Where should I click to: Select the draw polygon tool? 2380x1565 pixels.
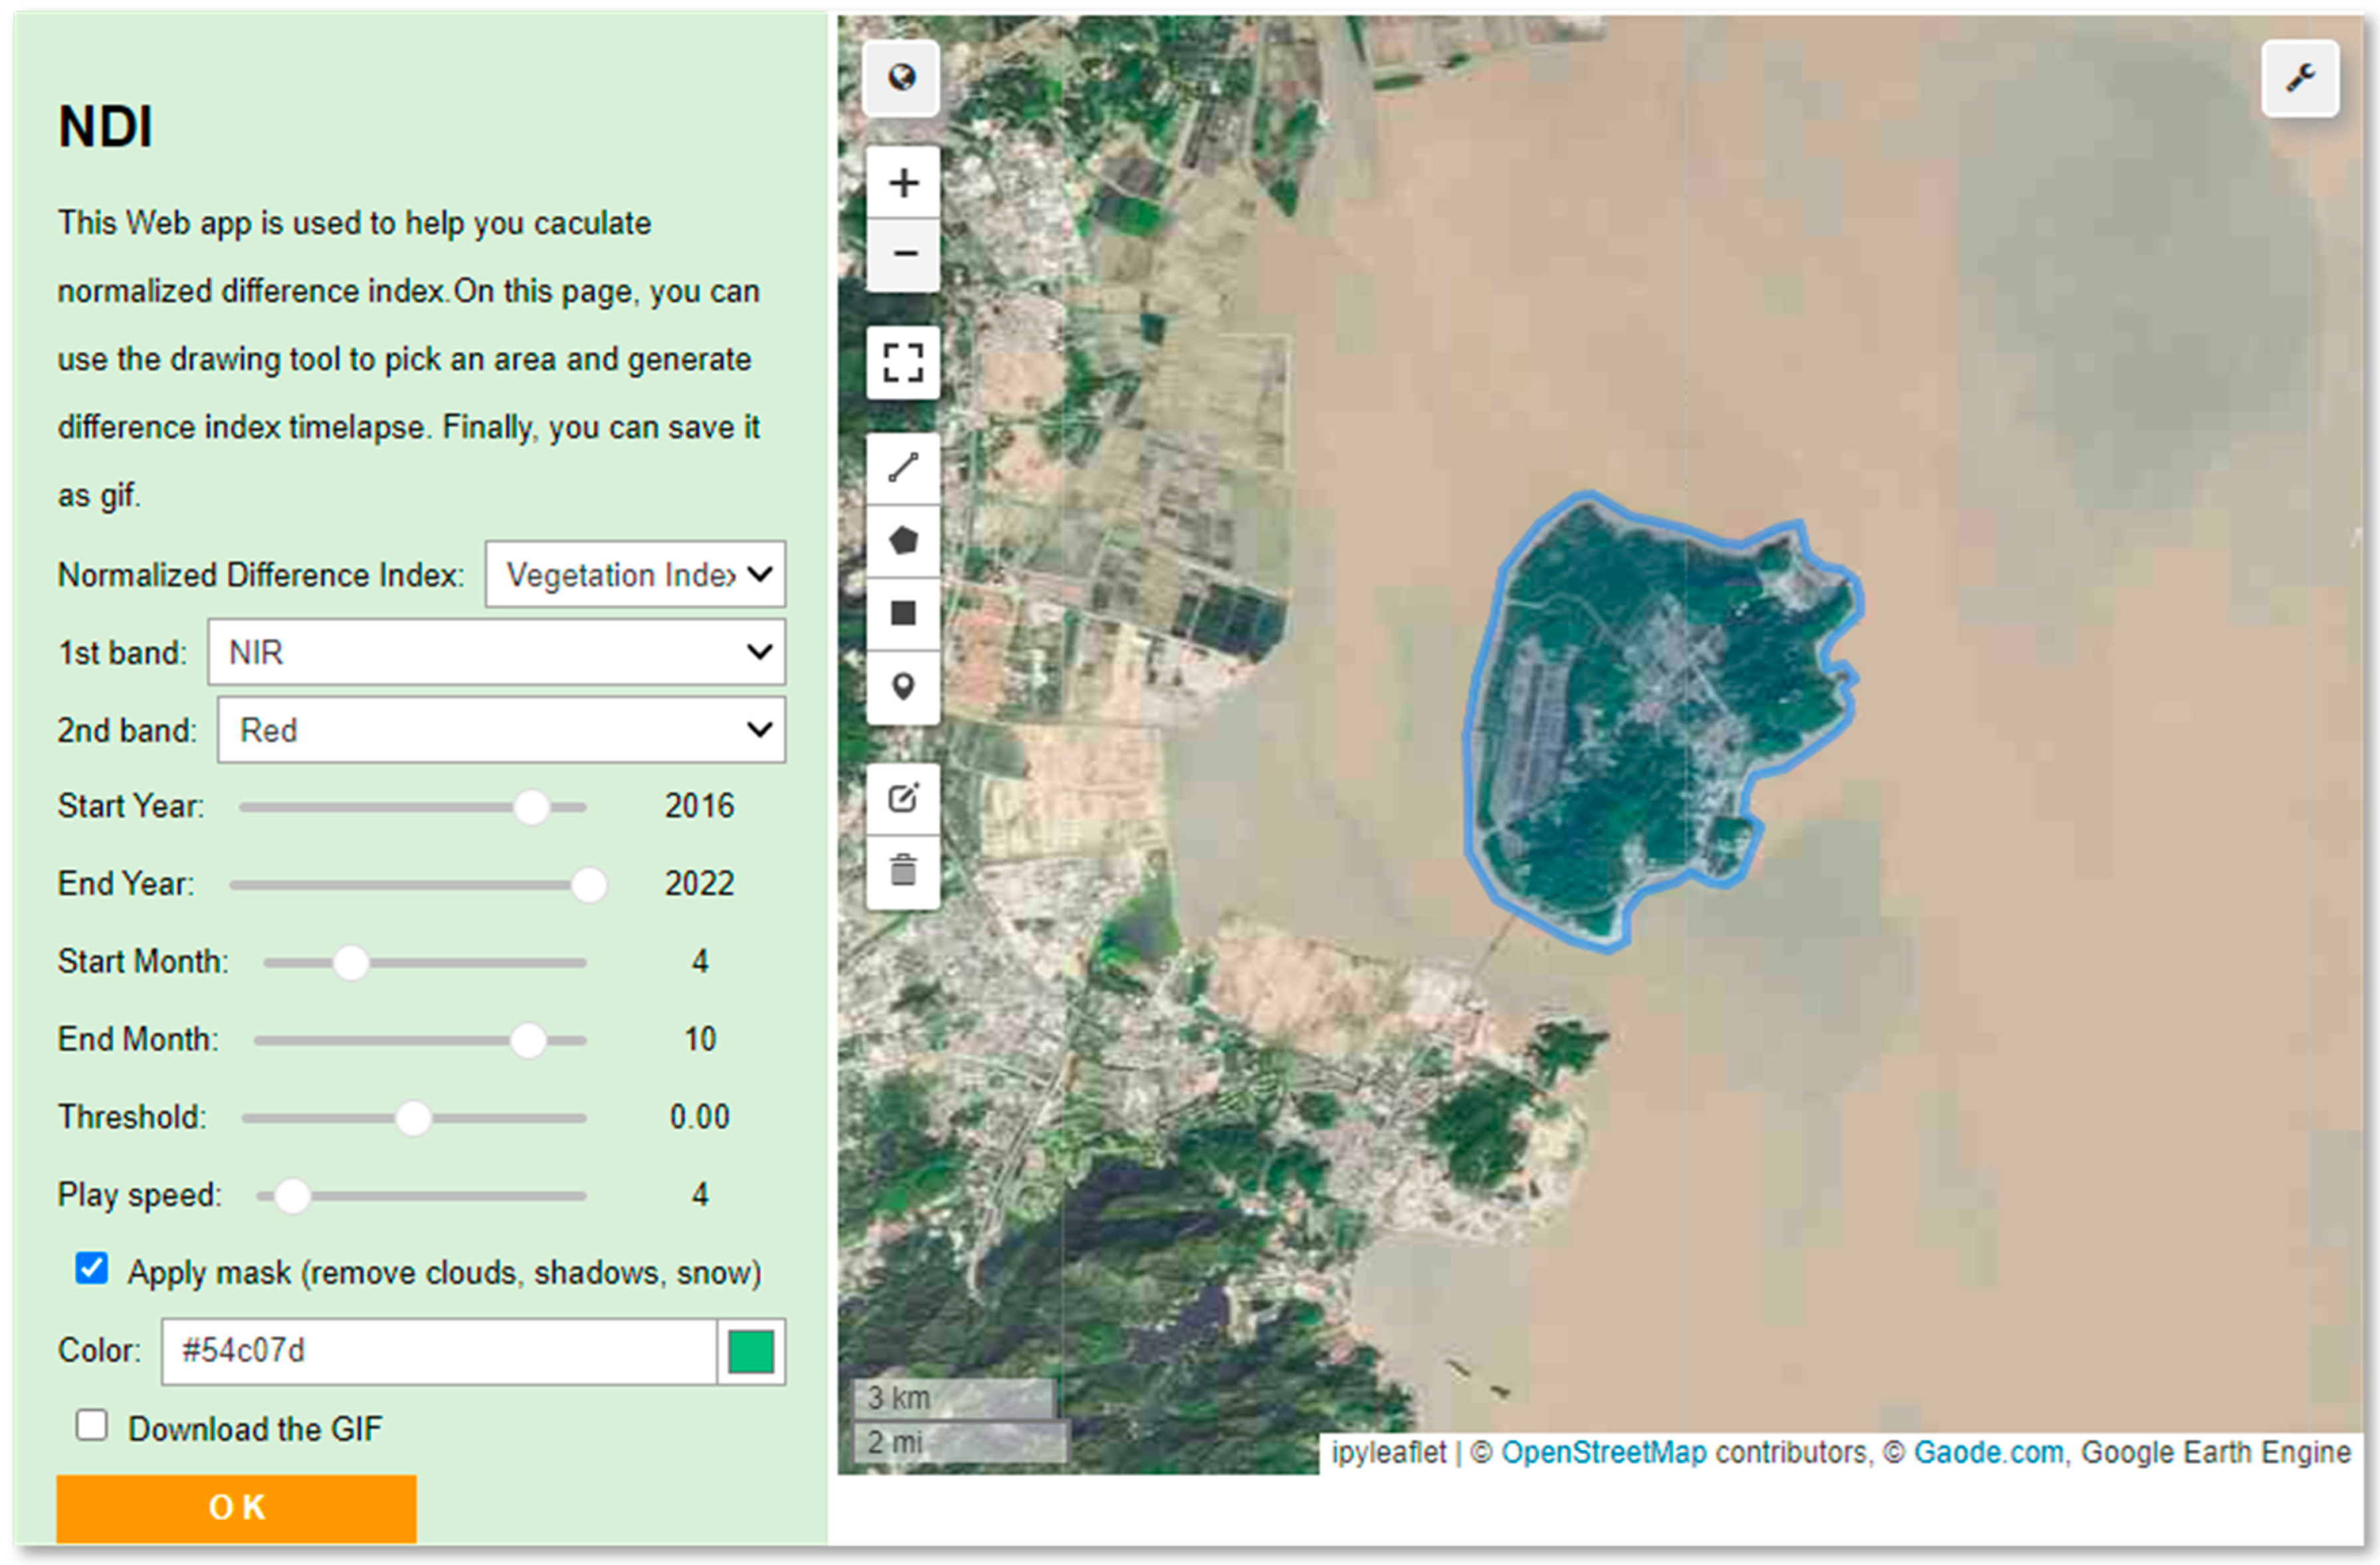coord(903,541)
